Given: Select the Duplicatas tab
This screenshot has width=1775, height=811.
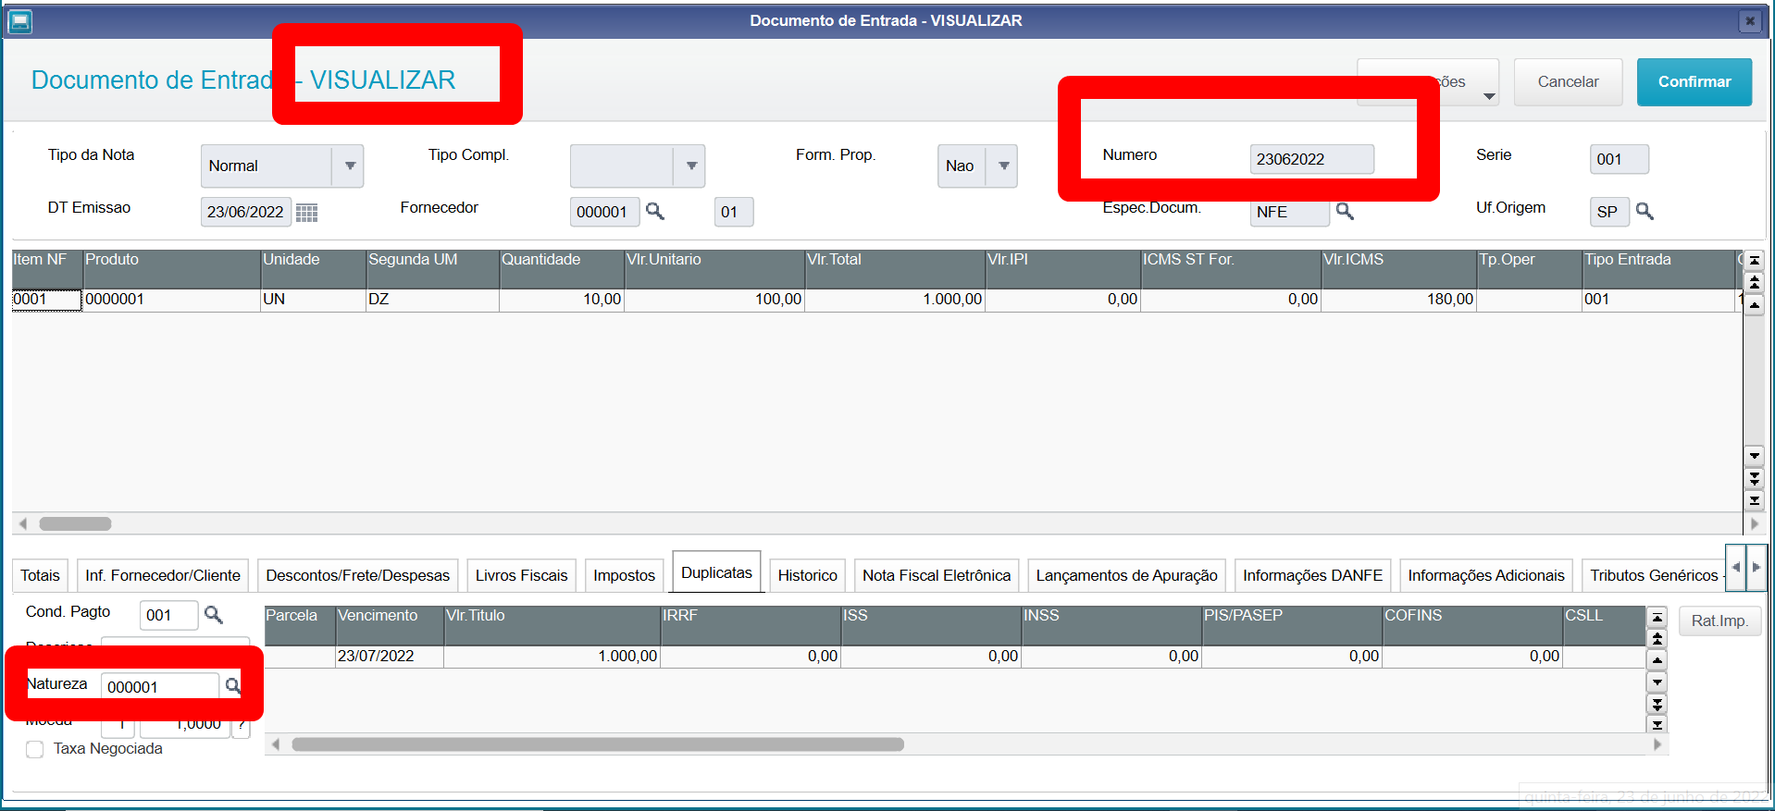Looking at the screenshot, I should [x=717, y=572].
